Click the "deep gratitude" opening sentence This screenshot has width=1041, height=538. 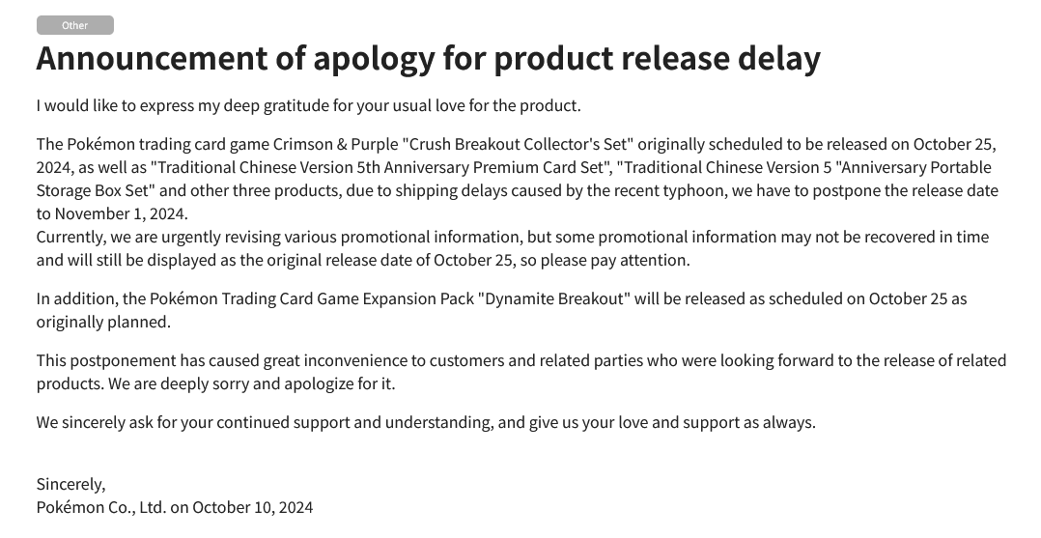[309, 105]
